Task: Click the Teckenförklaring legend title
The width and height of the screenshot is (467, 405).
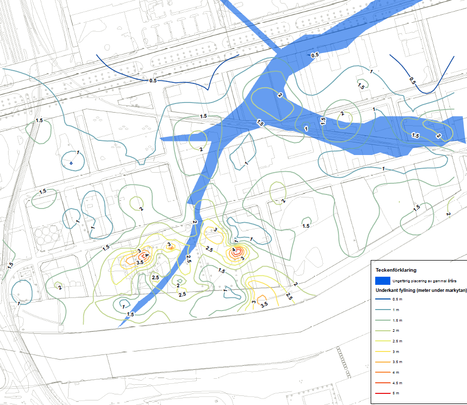Action: click(x=396, y=270)
